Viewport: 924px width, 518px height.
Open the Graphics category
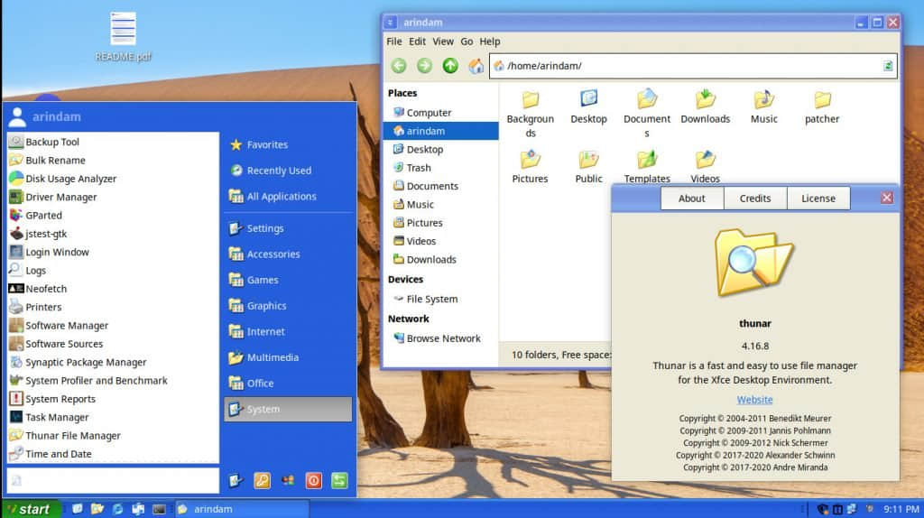[288, 306]
